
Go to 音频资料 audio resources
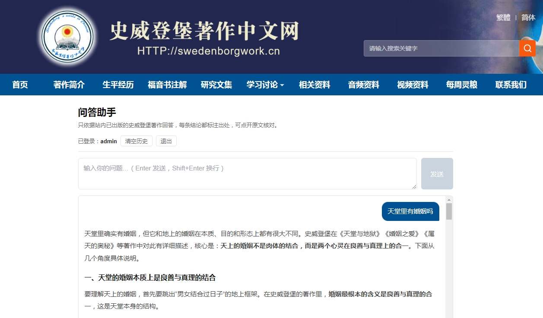coord(364,85)
